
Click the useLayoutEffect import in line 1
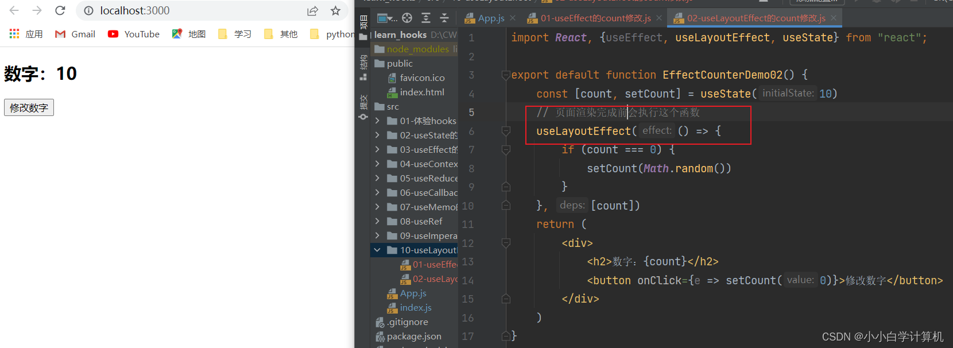722,37
